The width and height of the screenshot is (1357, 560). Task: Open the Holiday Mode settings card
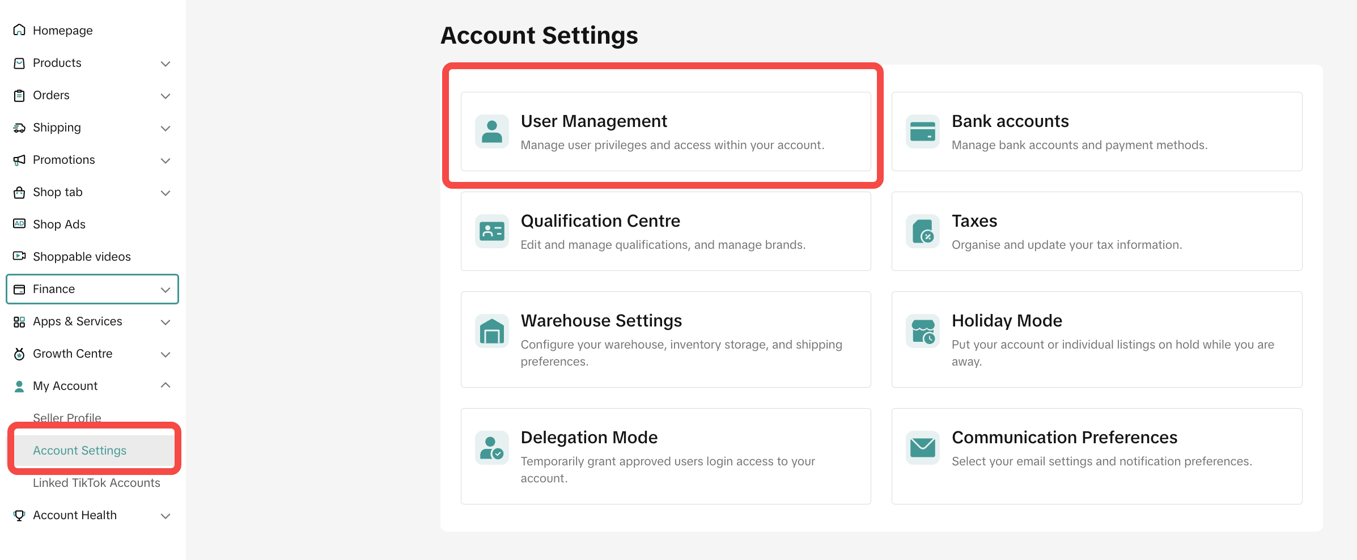click(1096, 340)
